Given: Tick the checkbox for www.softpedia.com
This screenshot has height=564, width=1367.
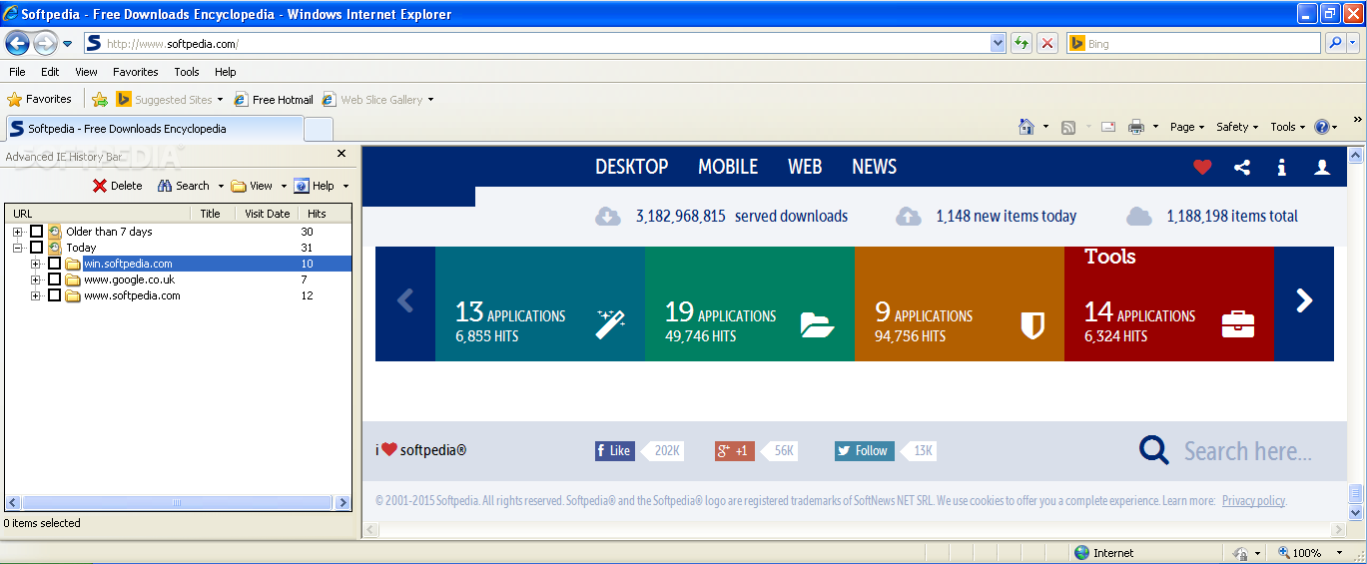Looking at the screenshot, I should (55, 295).
